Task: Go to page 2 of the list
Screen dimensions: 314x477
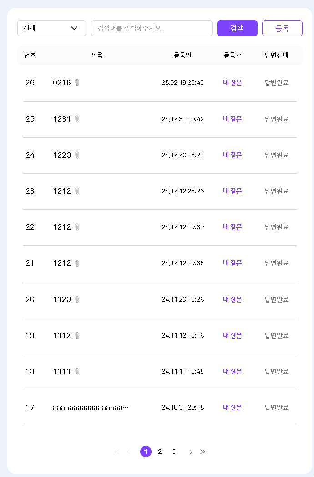Action: coord(160,451)
